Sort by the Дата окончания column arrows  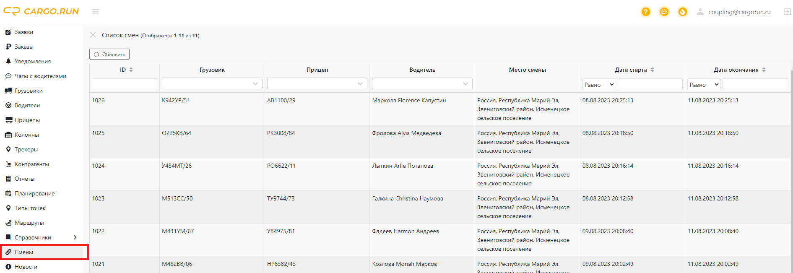pos(764,70)
